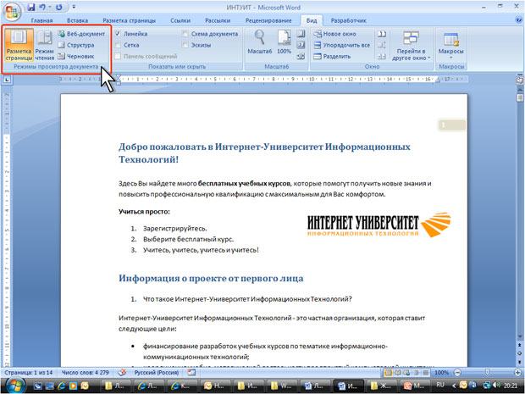This screenshot has height=394, width=525.
Task: Switch to Черновик draft view
Action: (76, 56)
